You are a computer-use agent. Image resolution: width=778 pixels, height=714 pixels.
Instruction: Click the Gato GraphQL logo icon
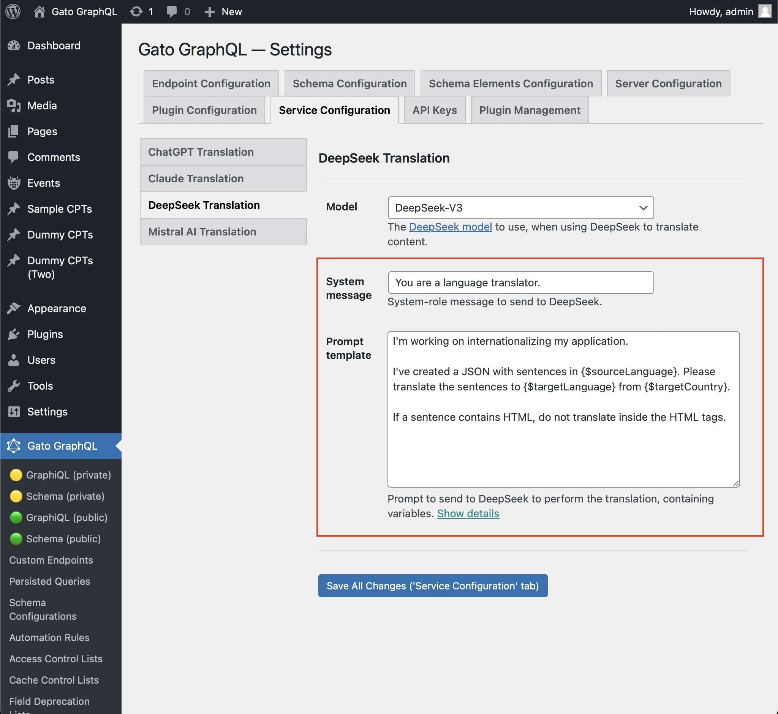[14, 446]
